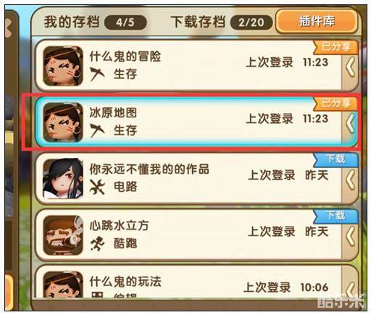Click the 下载 tag on 你永远不懂我的的作品
371x315 pixels.
coord(335,160)
